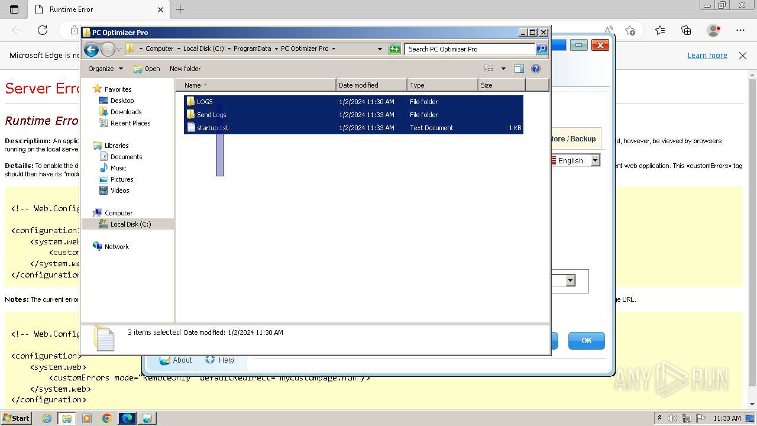This screenshot has height=426, width=757.
Task: Open the Organize dropdown menu
Action: click(105, 69)
